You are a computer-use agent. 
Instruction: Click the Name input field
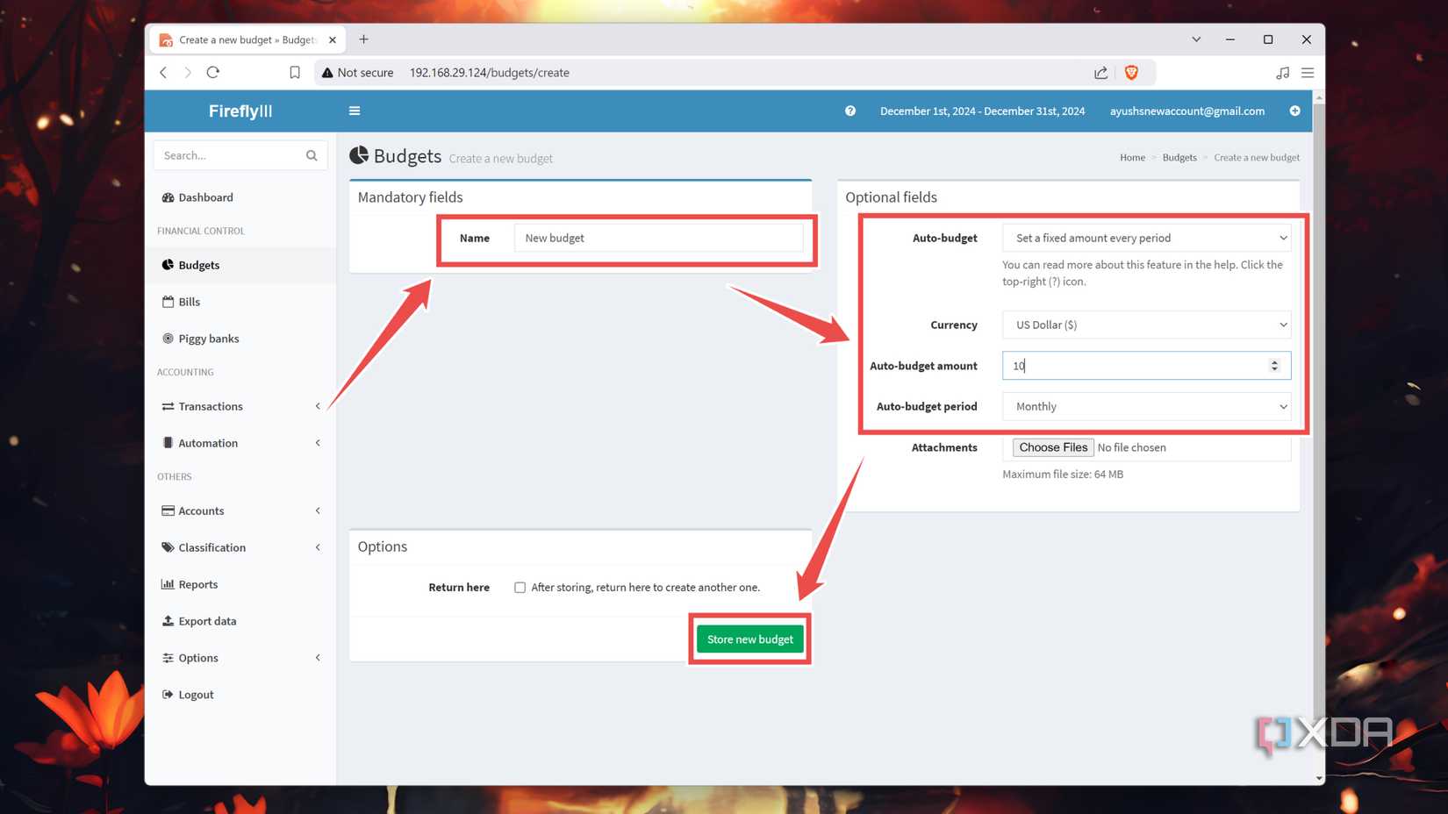pos(659,238)
